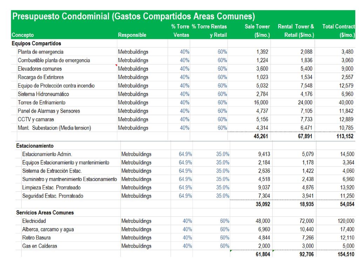Click 'Seguridad Estac. Prorrateado' cell
The image size is (359, 269).
53,196
